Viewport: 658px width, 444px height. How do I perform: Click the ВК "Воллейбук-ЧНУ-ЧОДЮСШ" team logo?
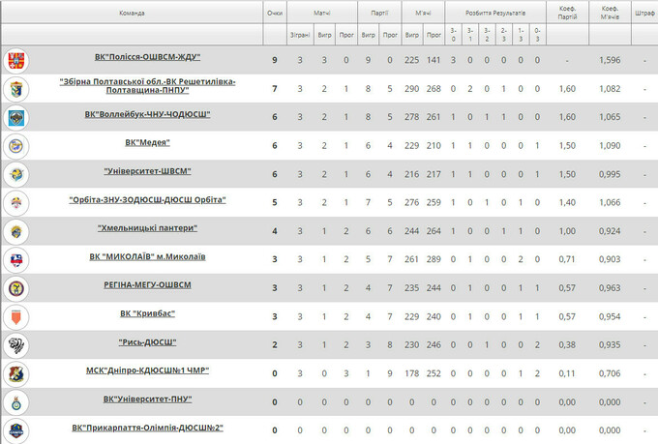(x=16, y=118)
